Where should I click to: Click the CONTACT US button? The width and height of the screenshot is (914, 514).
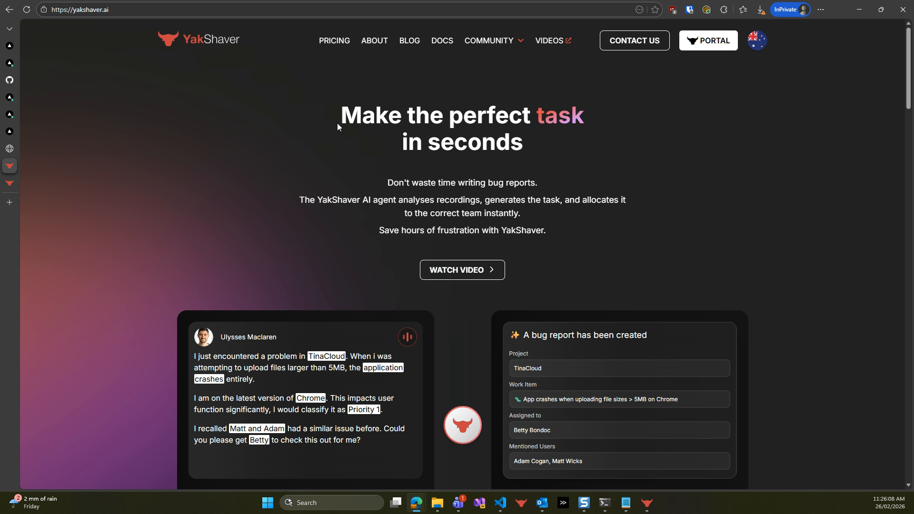(635, 40)
